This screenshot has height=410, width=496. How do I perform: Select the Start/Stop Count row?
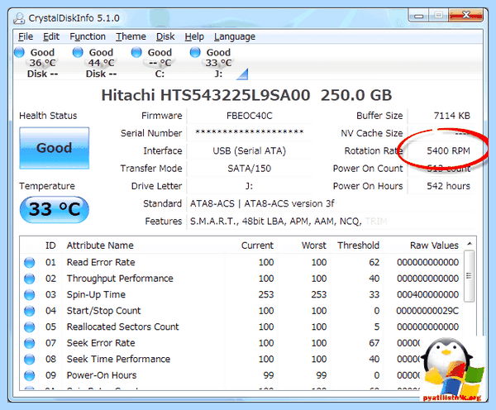[x=241, y=311]
